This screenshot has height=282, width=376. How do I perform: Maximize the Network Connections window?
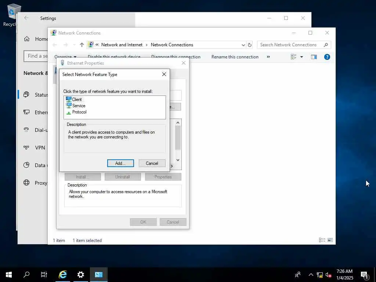tap(310, 33)
